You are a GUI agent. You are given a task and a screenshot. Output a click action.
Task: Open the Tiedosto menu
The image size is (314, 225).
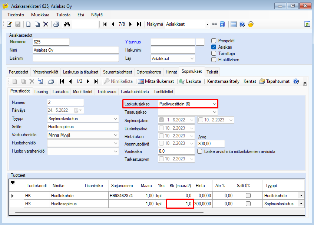(16, 15)
